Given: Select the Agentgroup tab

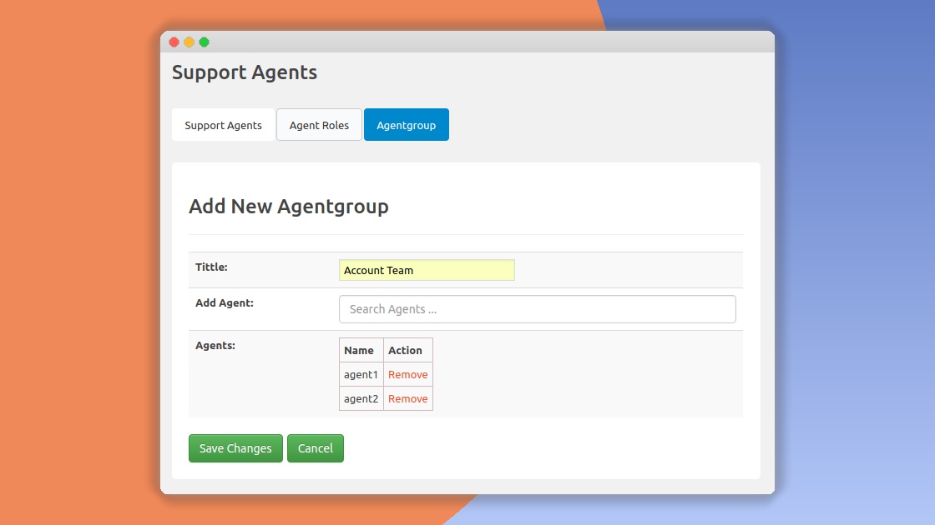Looking at the screenshot, I should pyautogui.click(x=406, y=125).
